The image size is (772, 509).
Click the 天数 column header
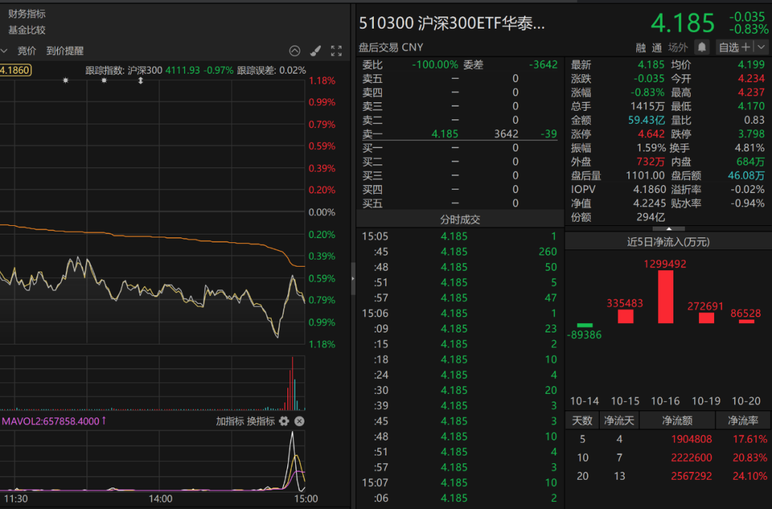pyautogui.click(x=582, y=420)
